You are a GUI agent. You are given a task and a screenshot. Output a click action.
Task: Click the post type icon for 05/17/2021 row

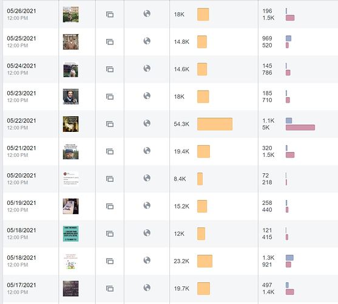(x=110, y=289)
